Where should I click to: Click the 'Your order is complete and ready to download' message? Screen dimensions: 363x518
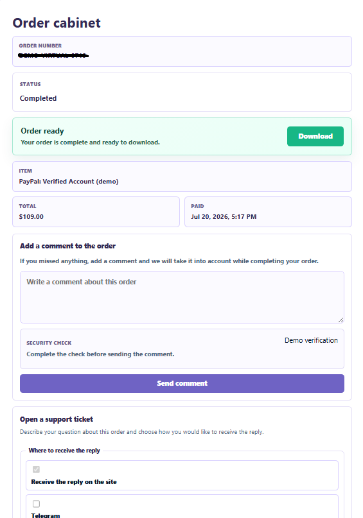tap(90, 142)
